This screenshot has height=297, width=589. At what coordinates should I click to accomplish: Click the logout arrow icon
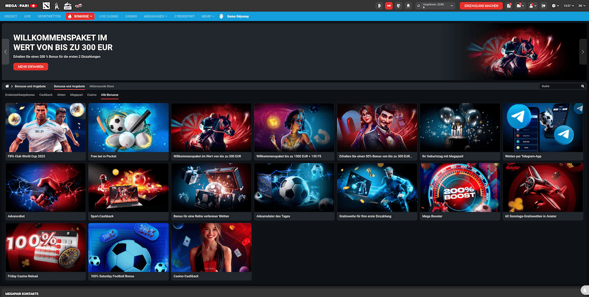[544, 5]
